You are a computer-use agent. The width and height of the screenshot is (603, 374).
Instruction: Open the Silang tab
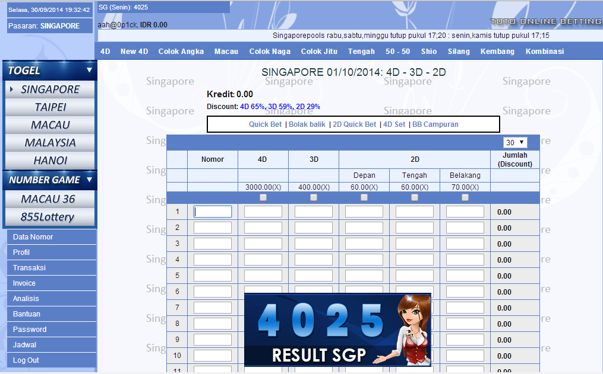click(x=459, y=52)
